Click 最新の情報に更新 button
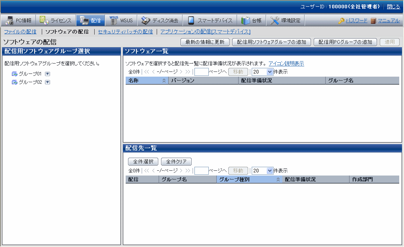Image resolution: width=404 pixels, height=247 pixels. coord(205,42)
